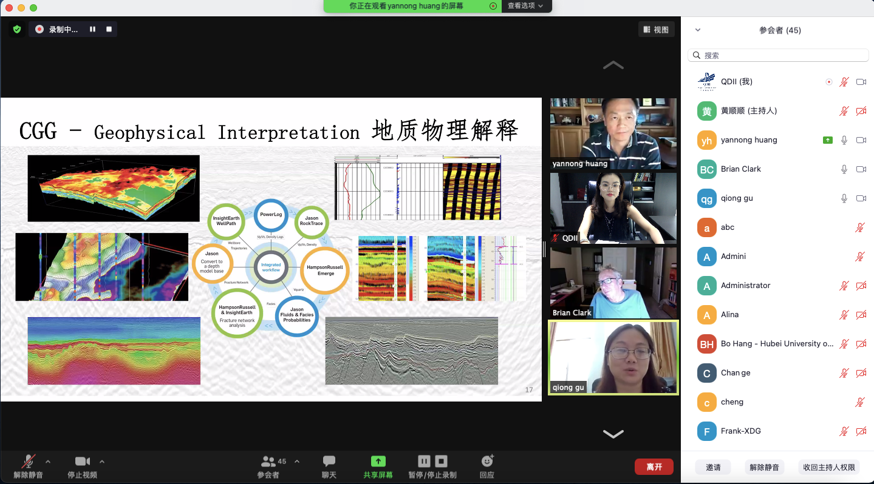
Task: Click the 录制中 recording status indicator
Action: (57, 29)
